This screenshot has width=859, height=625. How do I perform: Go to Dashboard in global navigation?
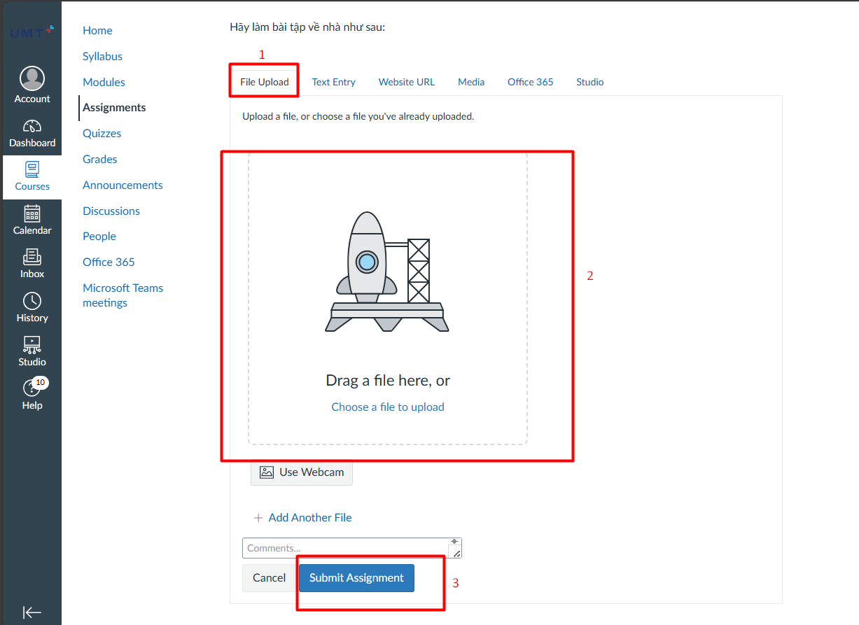(32, 127)
